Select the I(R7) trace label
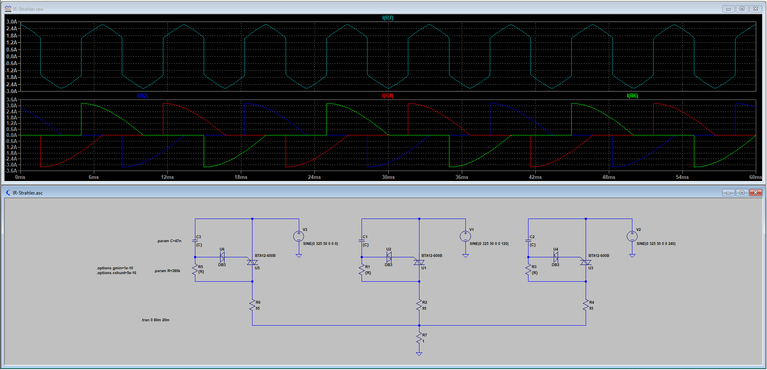Screen dimensions: 767x370 [387, 18]
